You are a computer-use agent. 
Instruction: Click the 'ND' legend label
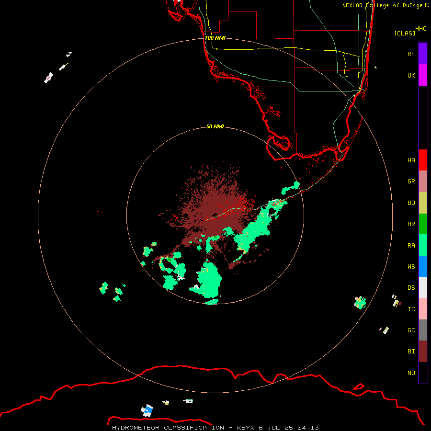coord(411,373)
